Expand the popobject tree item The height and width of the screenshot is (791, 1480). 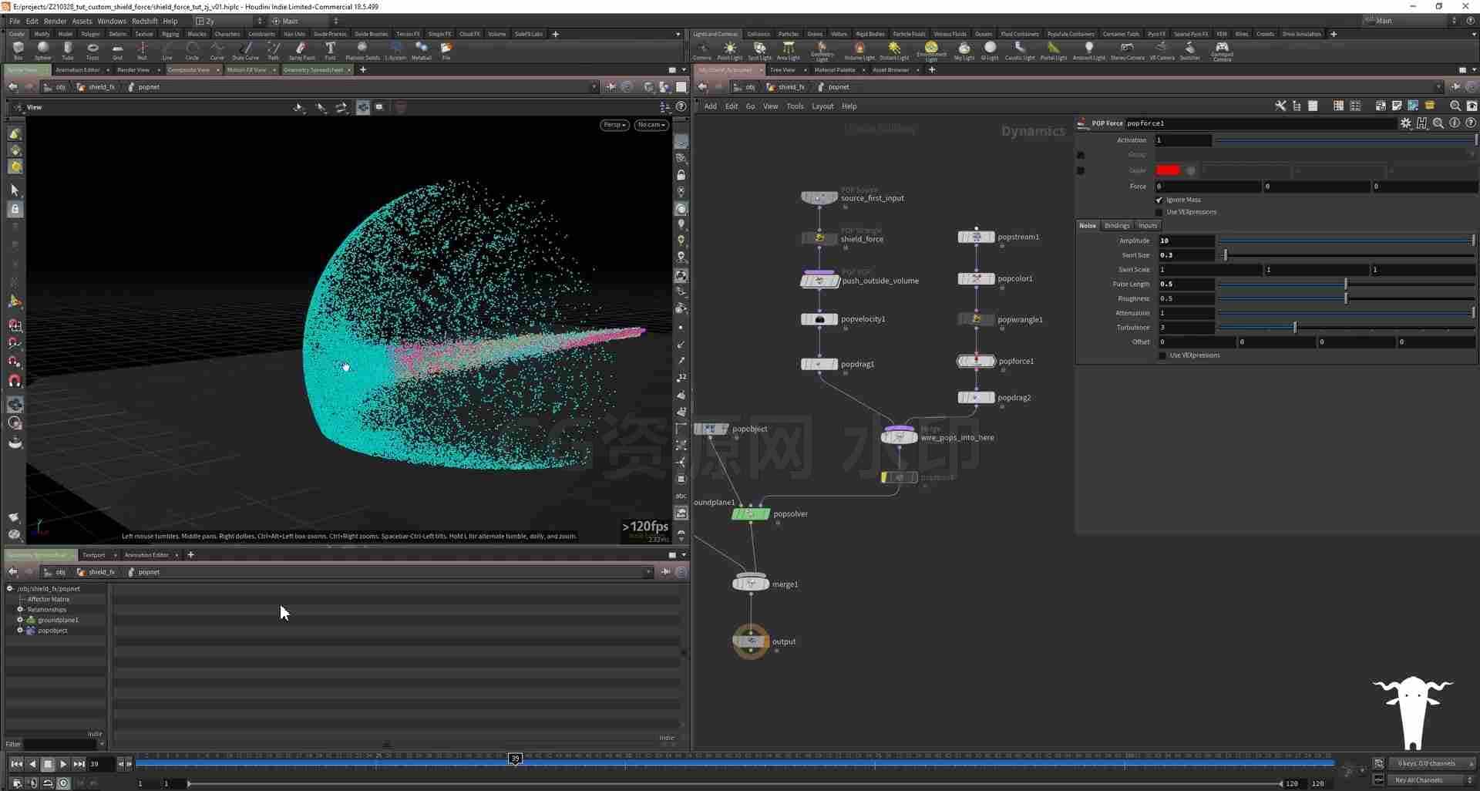(20, 631)
